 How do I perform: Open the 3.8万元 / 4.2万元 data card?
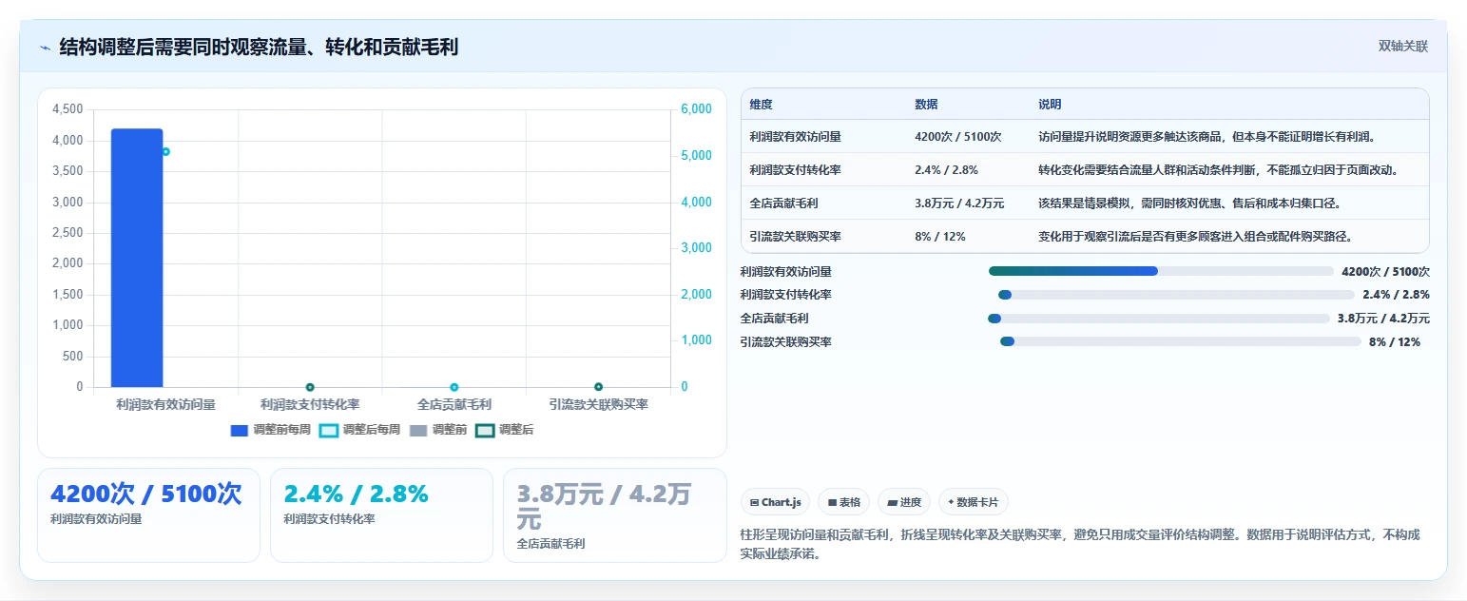click(x=615, y=515)
